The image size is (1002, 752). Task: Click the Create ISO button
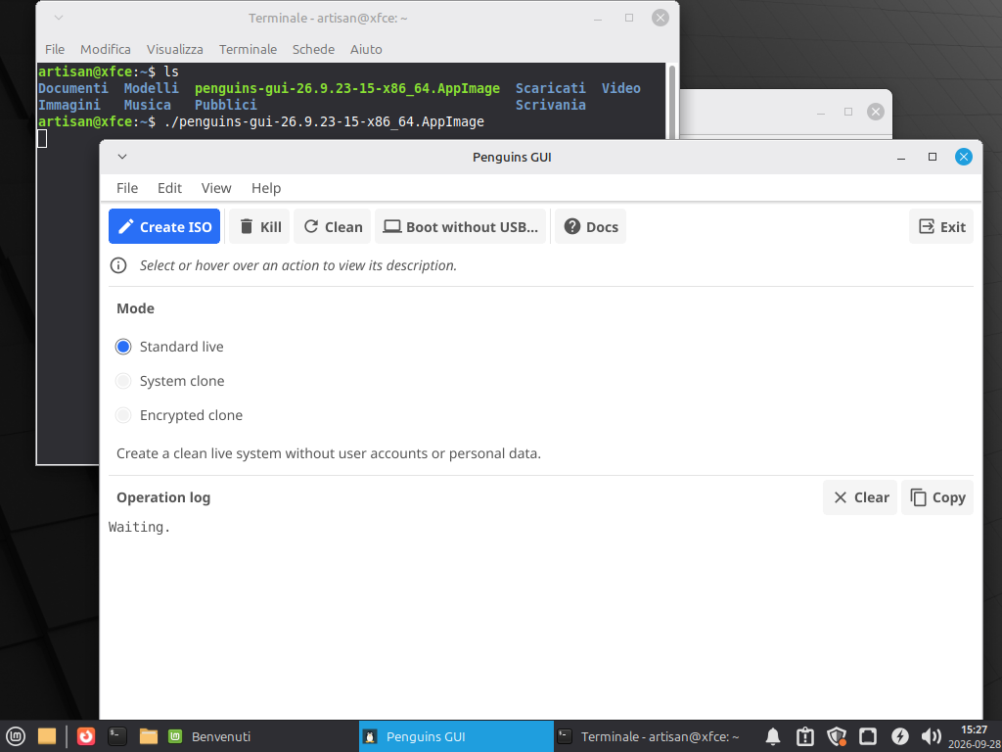(x=164, y=226)
